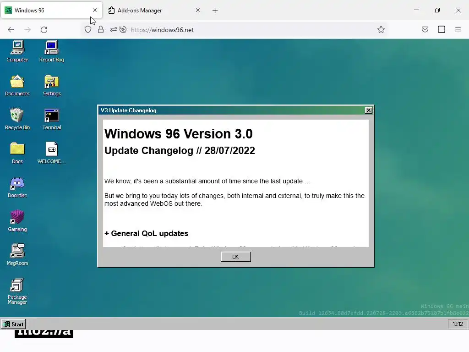Open the Documents folder icon

tap(17, 85)
